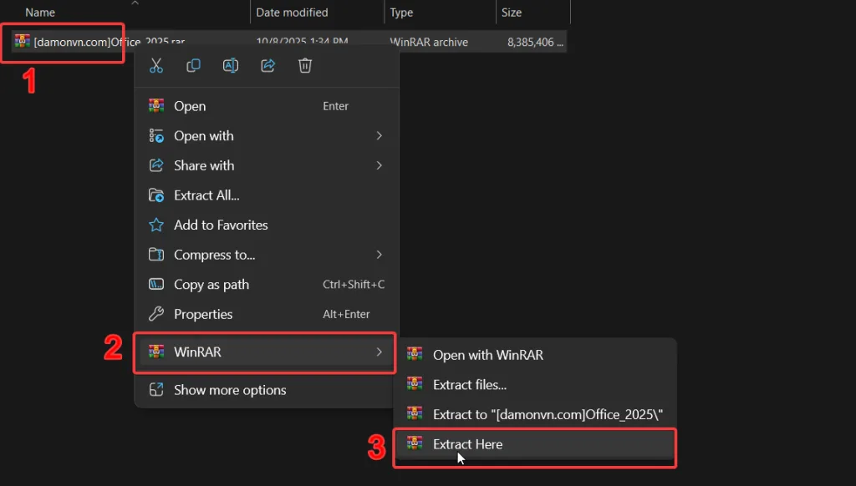The image size is (856, 486).
Task: Click the Share icon in context menu
Action: 268,66
